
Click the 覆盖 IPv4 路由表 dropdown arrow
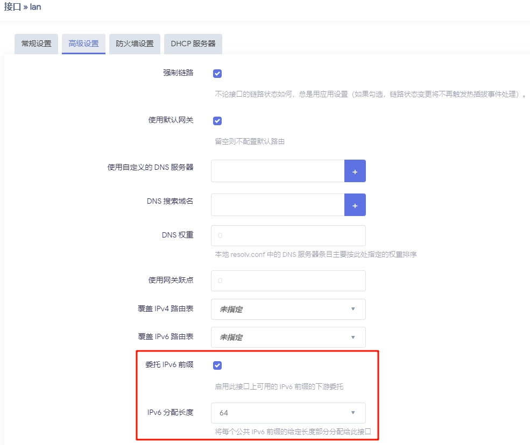(354, 309)
